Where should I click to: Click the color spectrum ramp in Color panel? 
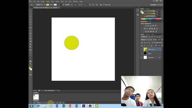click(151, 19)
